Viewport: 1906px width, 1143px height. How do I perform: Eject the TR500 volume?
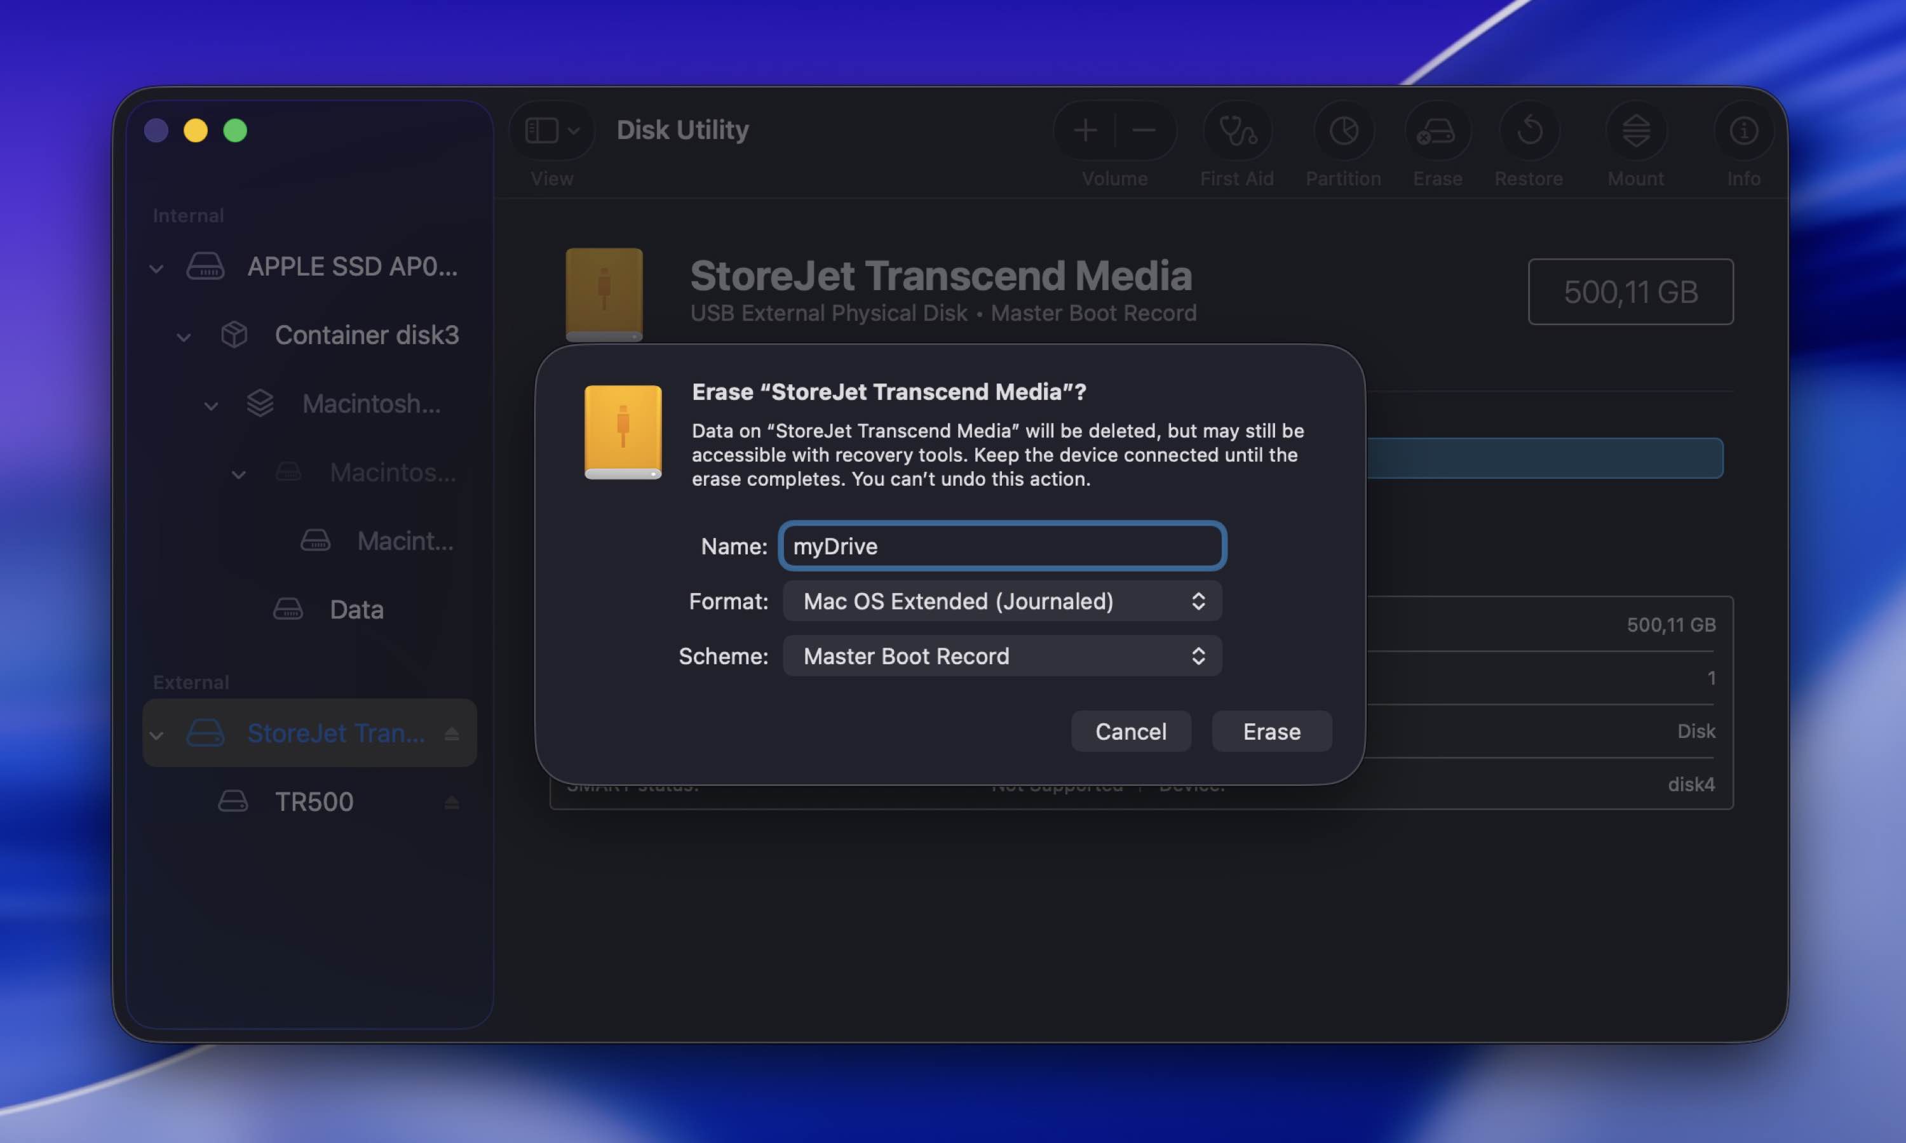(452, 803)
